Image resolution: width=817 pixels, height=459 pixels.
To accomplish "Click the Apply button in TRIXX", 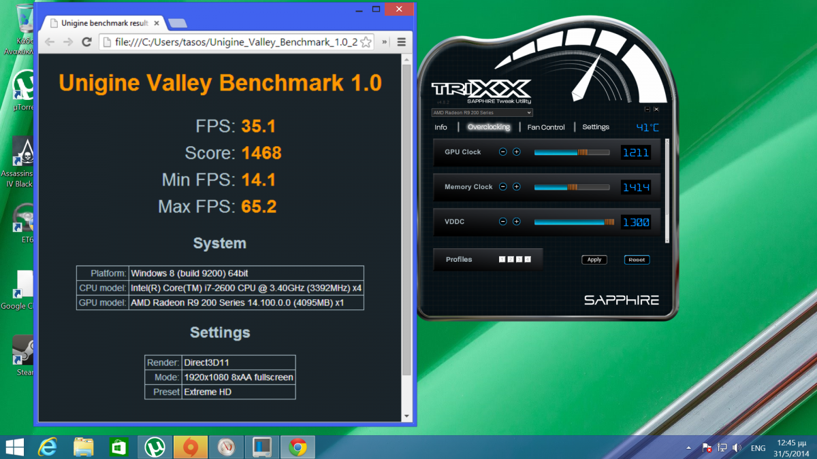I will (594, 260).
